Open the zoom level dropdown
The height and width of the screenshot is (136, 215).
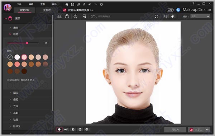200,17
